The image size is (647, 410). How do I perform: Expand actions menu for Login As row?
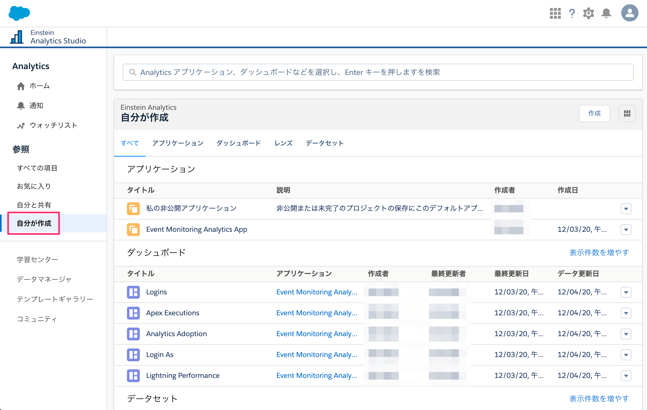coord(626,355)
